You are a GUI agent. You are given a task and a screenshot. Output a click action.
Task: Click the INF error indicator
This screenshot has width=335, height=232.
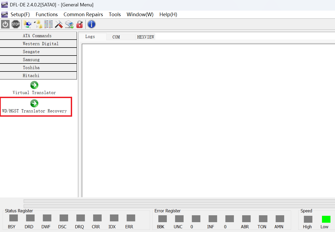213,219
